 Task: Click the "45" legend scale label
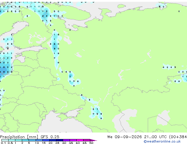[x=84, y=143]
